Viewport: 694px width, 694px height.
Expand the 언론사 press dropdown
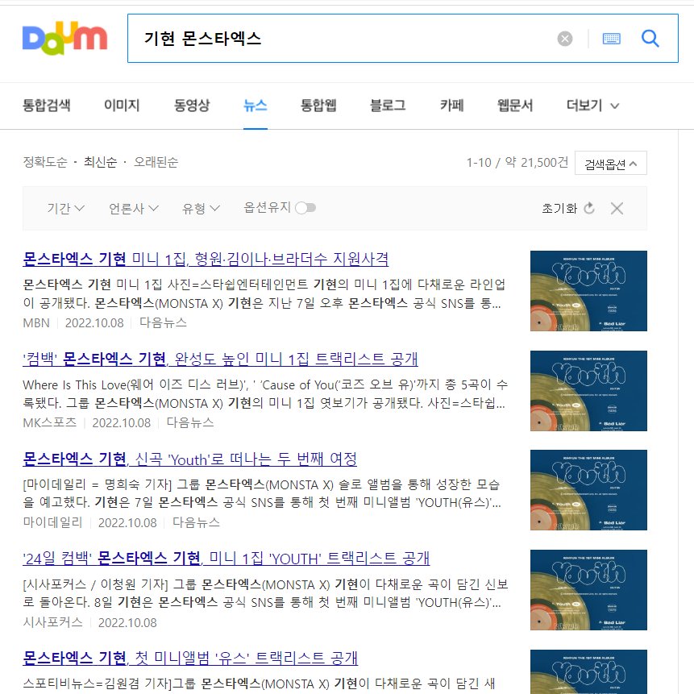click(134, 208)
